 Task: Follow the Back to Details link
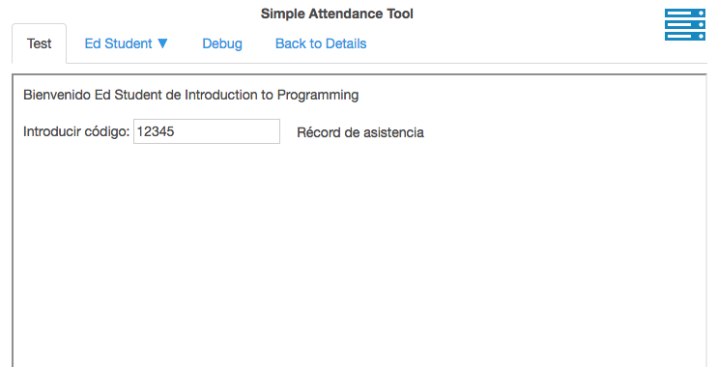click(321, 43)
